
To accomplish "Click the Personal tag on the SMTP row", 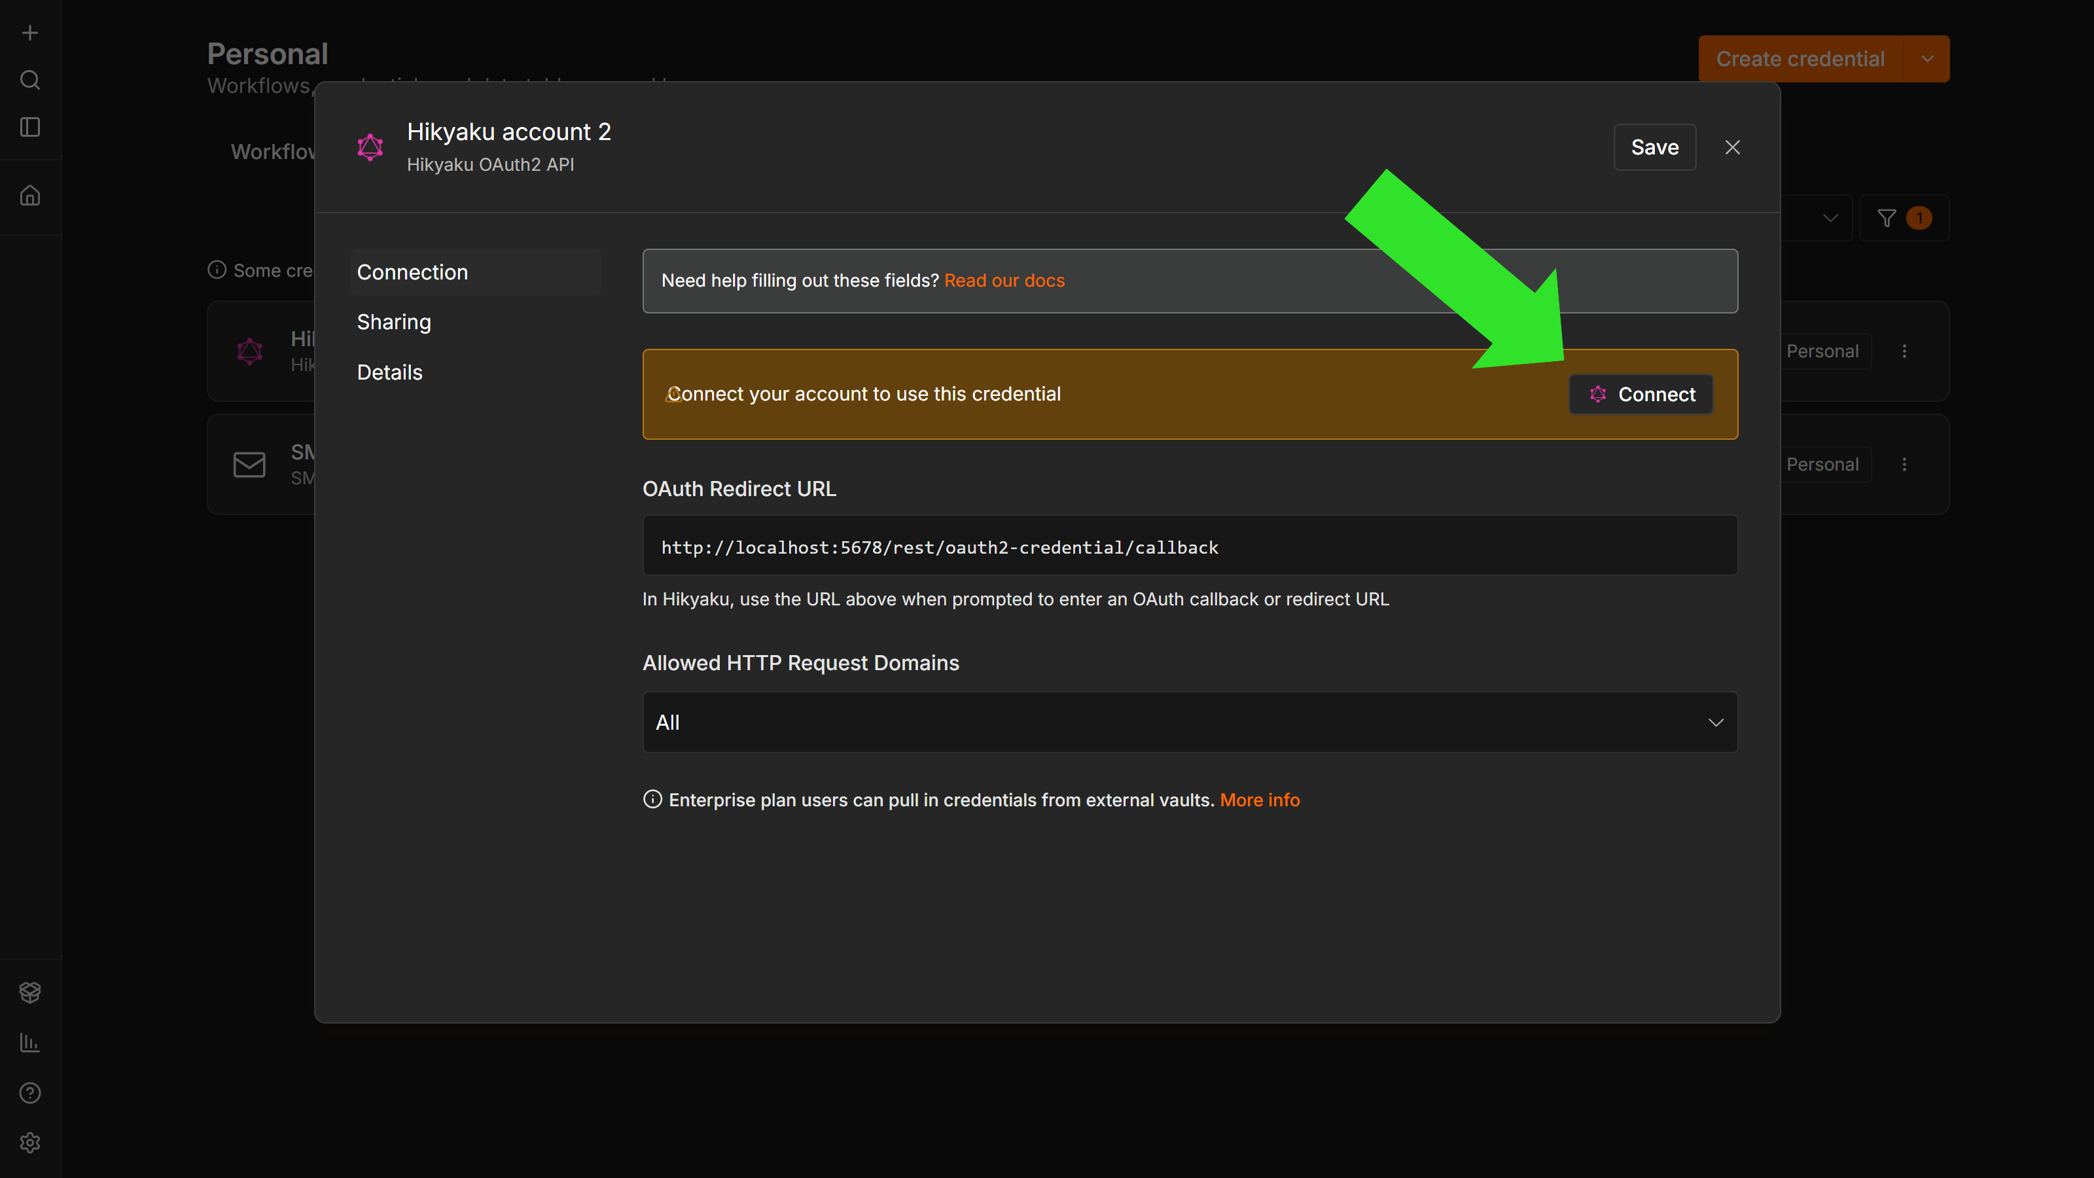I will pyautogui.click(x=1822, y=464).
